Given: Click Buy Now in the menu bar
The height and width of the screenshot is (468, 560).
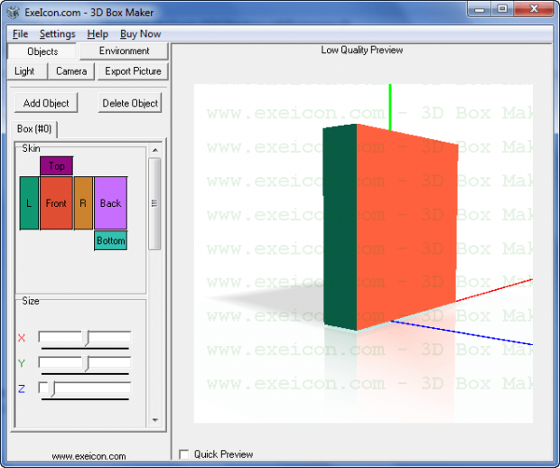Looking at the screenshot, I should (x=141, y=33).
